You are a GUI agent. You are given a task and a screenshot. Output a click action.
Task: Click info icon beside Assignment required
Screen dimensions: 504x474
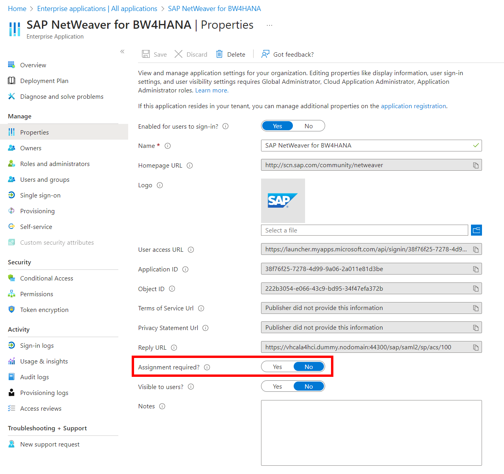tap(207, 367)
